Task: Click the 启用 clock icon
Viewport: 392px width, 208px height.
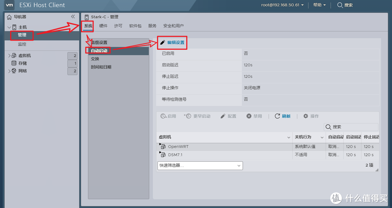Action: (163, 116)
